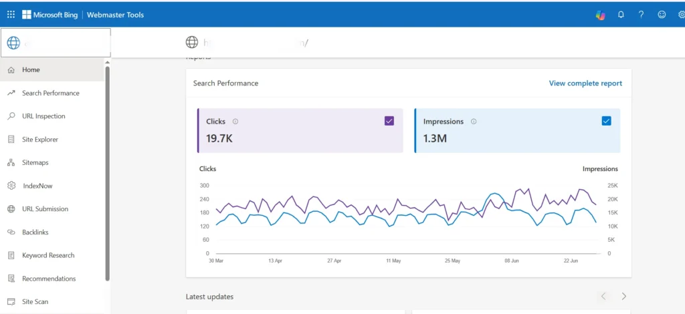Open Search Performance in sidebar
Image resolution: width=685 pixels, height=314 pixels.
50,93
